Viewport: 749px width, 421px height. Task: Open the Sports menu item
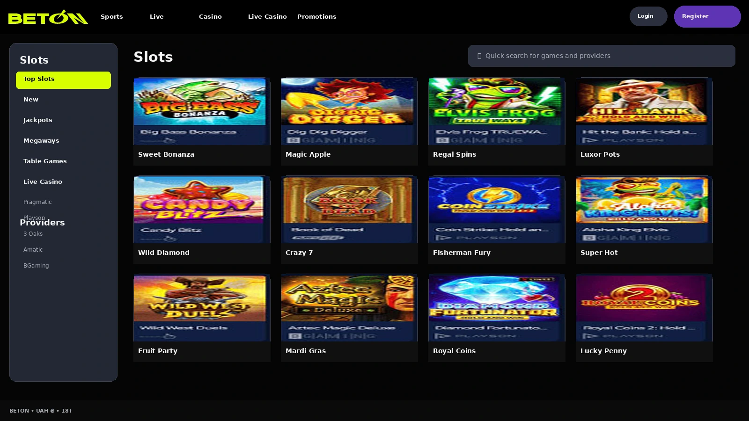pos(112,16)
